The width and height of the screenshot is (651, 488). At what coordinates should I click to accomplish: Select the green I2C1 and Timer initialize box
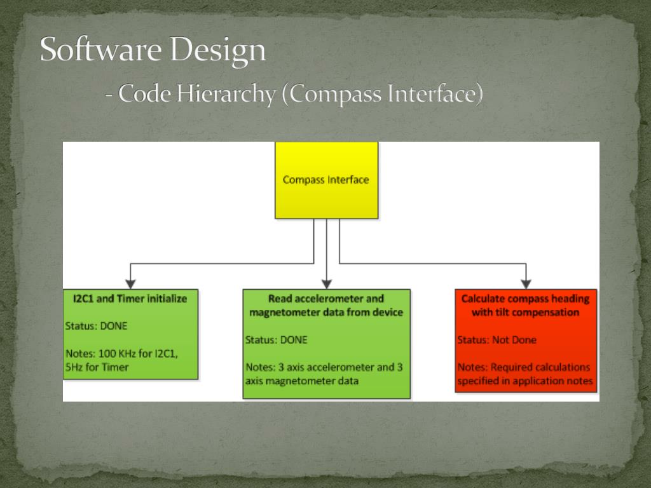(x=130, y=334)
